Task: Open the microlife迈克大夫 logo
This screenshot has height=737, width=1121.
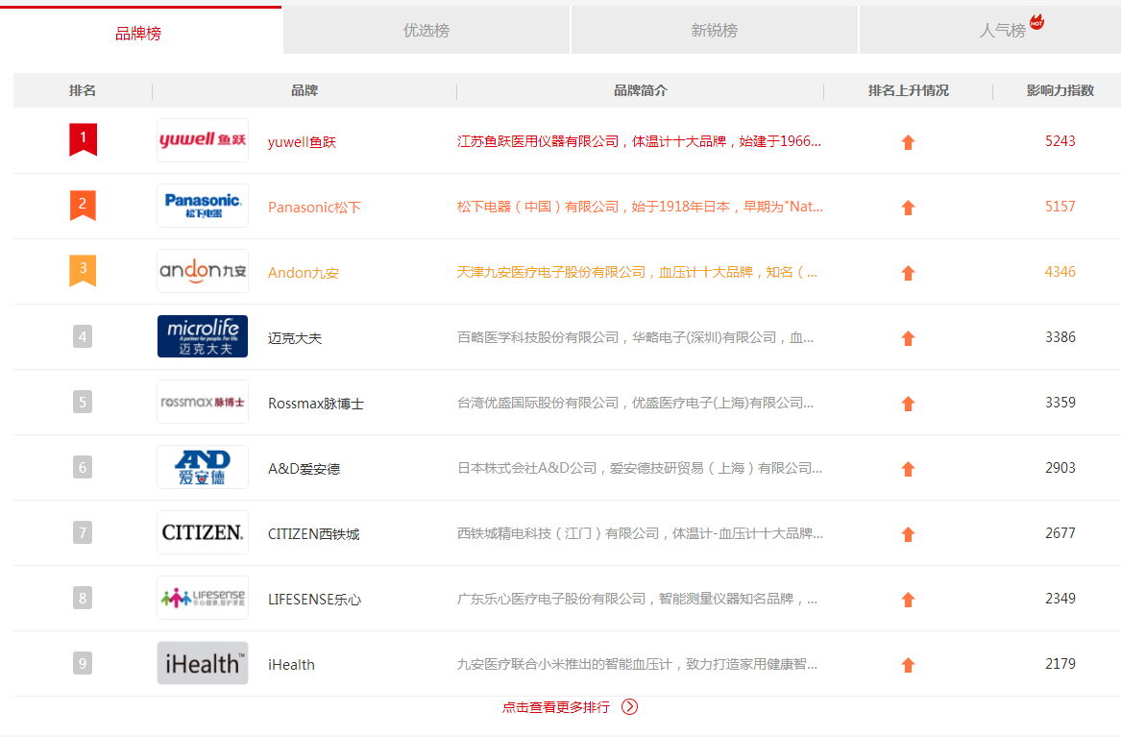Action: click(x=203, y=336)
